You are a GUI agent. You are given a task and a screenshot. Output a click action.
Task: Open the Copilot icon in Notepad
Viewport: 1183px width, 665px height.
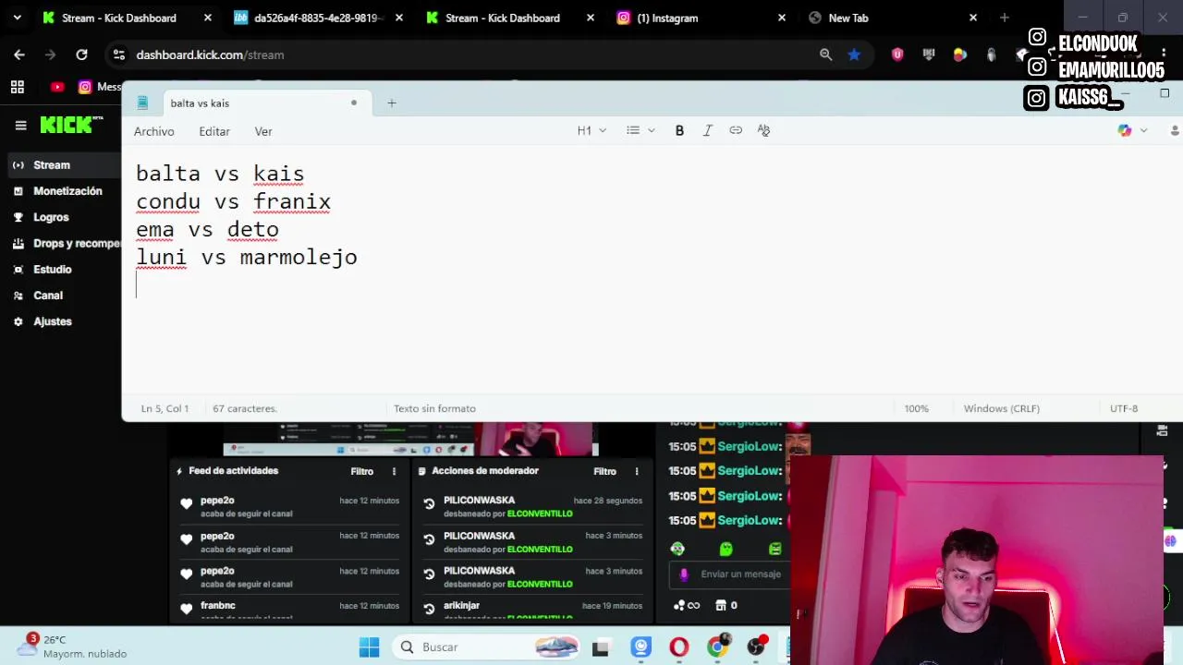pos(1124,131)
